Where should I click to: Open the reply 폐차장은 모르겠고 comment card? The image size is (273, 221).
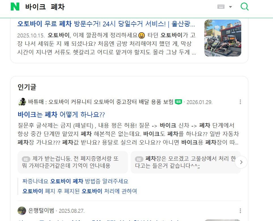186,162
